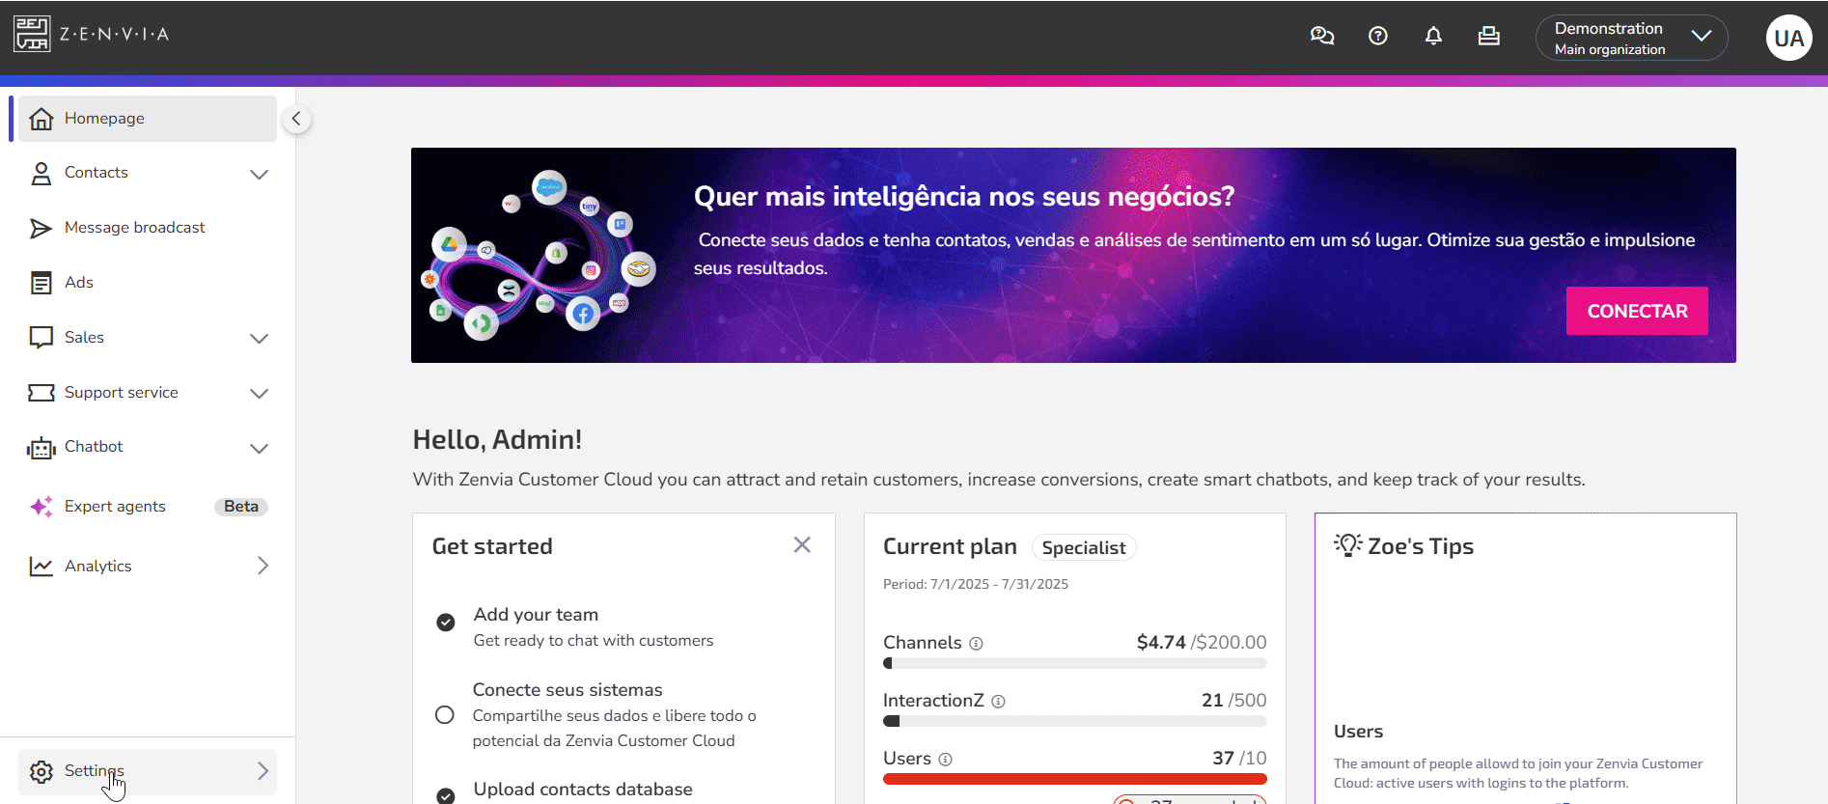1828x804 pixels.
Task: Click the Users info icon
Action: tap(945, 760)
